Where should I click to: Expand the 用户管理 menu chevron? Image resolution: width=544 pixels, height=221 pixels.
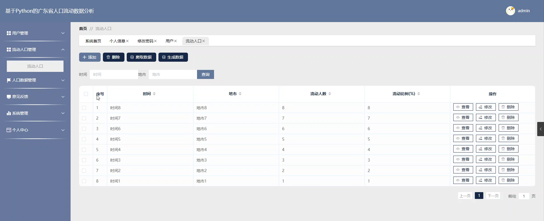(x=63, y=33)
